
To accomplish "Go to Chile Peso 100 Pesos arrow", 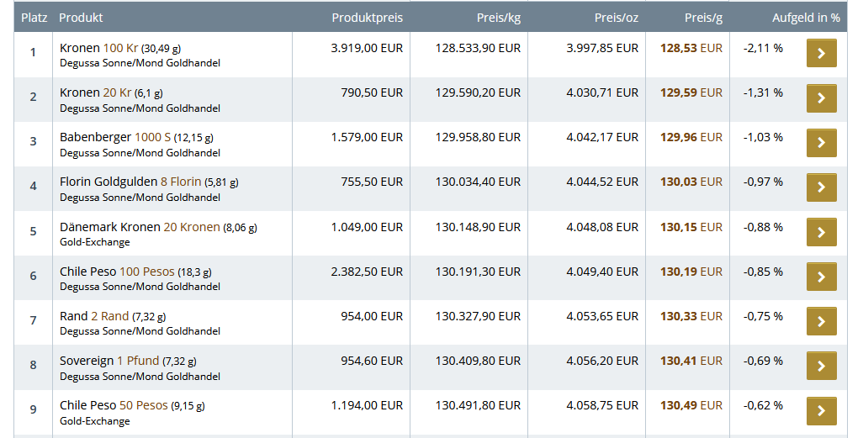I will 821,277.
